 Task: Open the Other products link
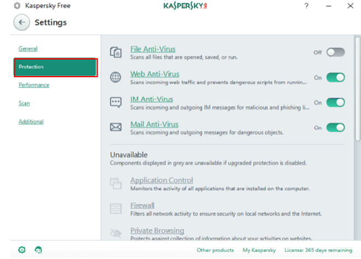[x=215, y=250]
